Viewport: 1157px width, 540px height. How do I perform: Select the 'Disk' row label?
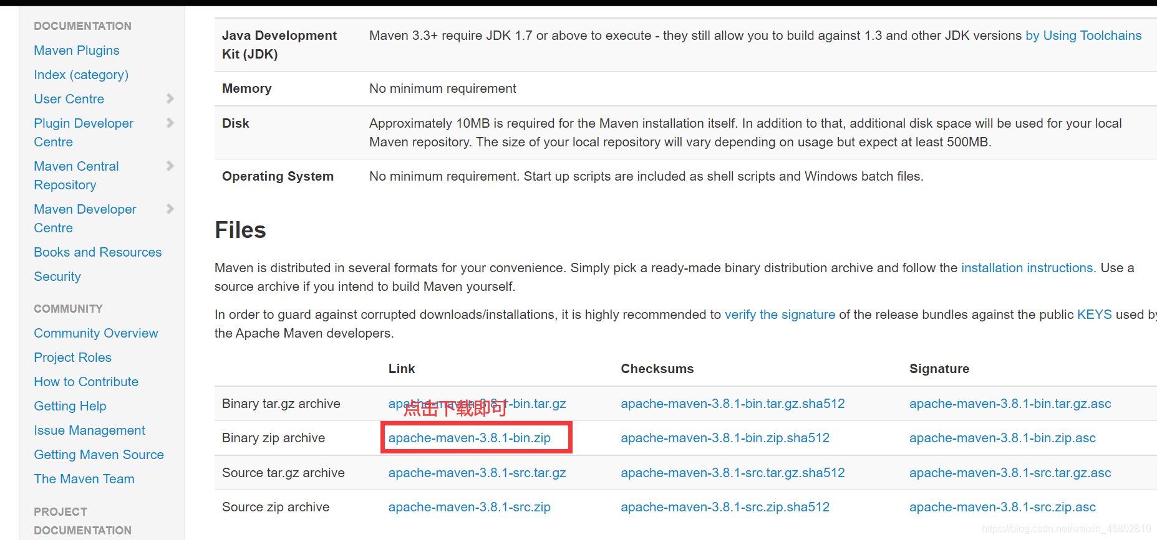(236, 123)
